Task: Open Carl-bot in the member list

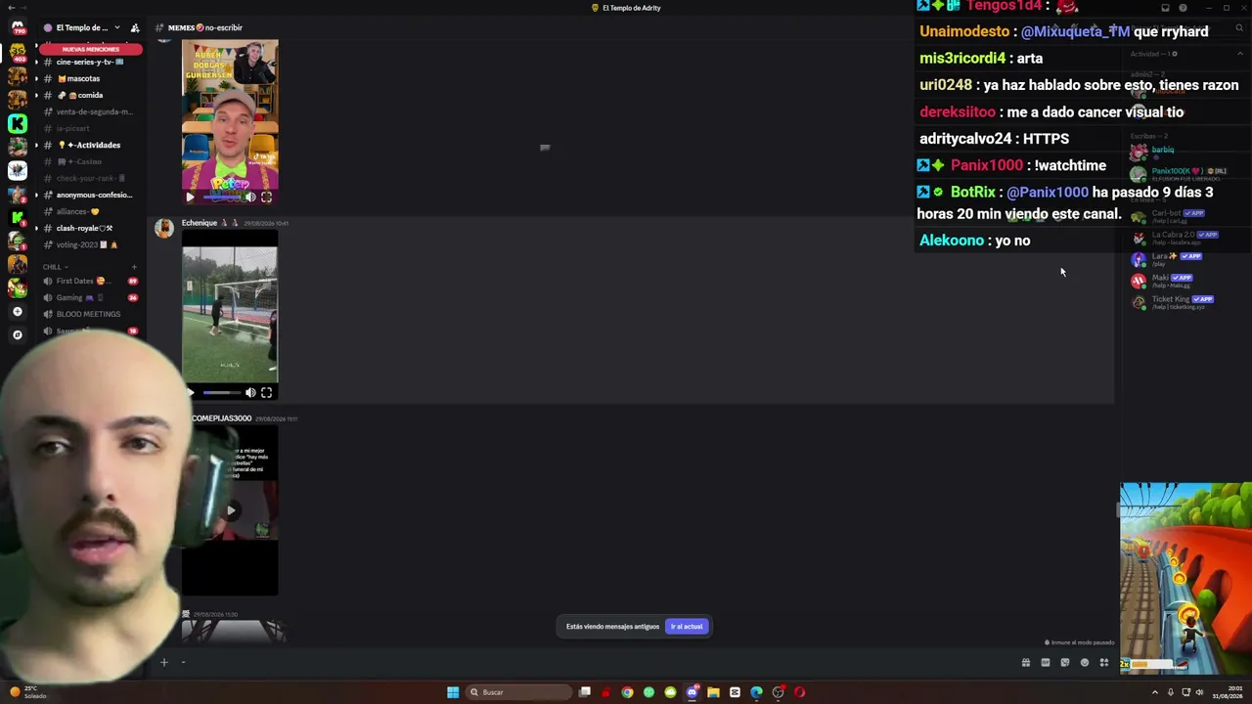Action: pyautogui.click(x=1174, y=215)
